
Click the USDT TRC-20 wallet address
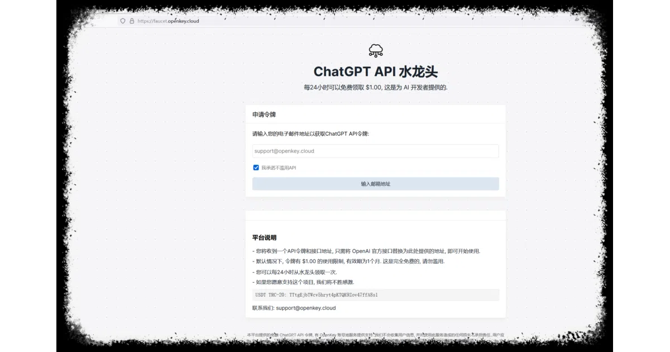click(333, 294)
